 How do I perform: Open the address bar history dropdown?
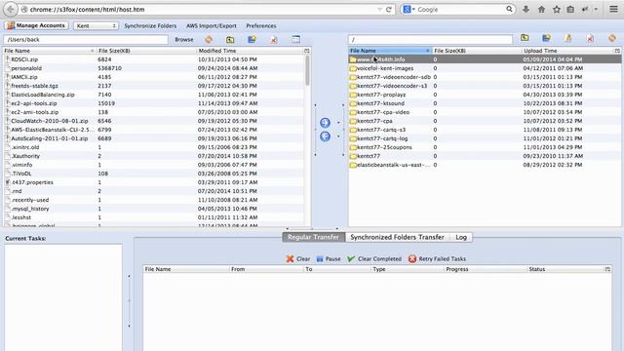[x=379, y=9]
